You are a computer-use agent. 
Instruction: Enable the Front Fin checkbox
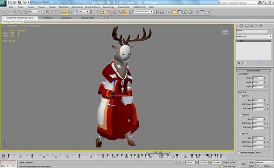pos(240,115)
